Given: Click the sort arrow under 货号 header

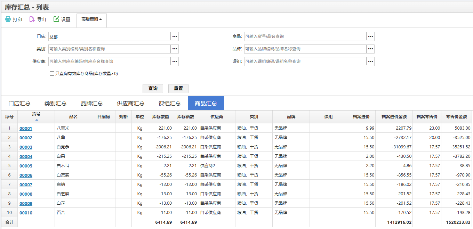Looking at the screenshot, I should [x=37, y=120].
